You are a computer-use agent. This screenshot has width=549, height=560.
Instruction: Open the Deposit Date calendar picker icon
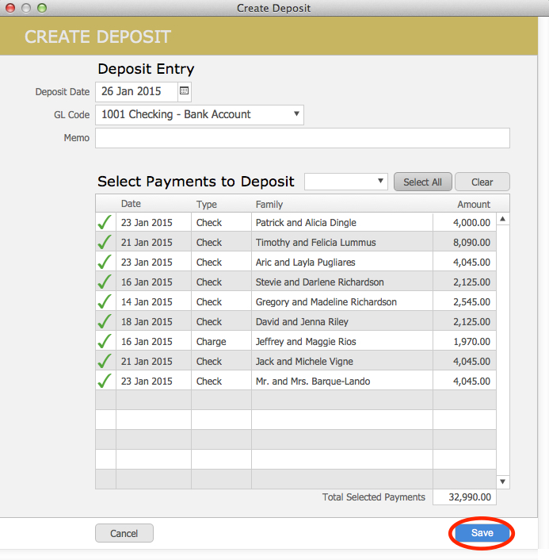184,91
